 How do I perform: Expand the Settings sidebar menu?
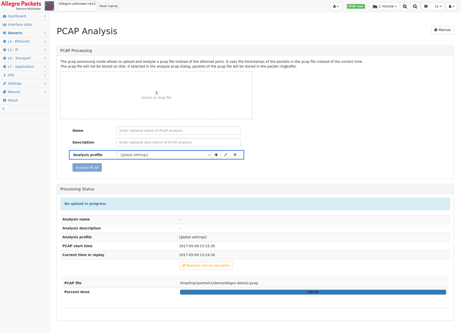pos(15,84)
